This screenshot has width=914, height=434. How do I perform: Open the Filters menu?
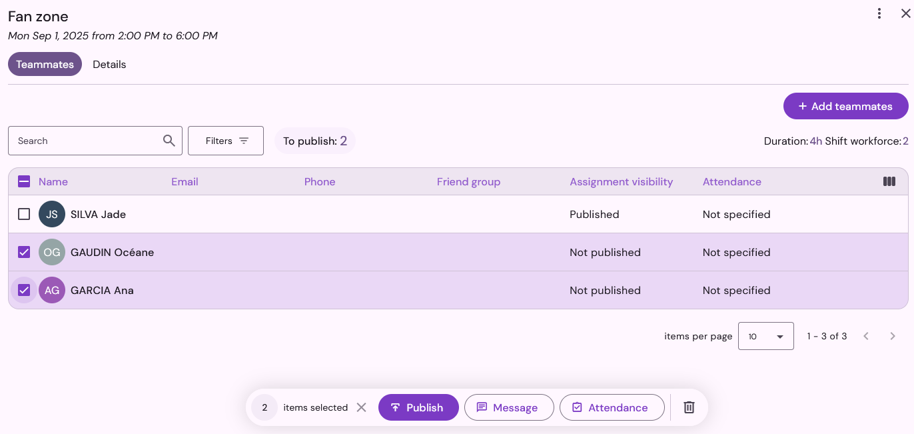pyautogui.click(x=226, y=141)
